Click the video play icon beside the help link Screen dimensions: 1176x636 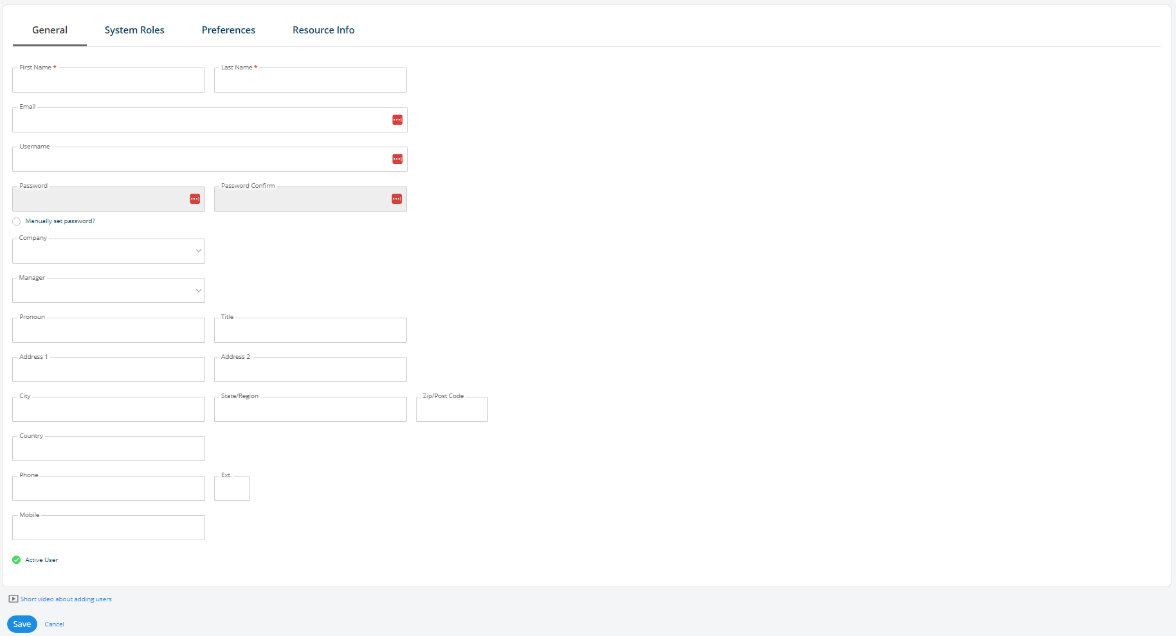[14, 599]
